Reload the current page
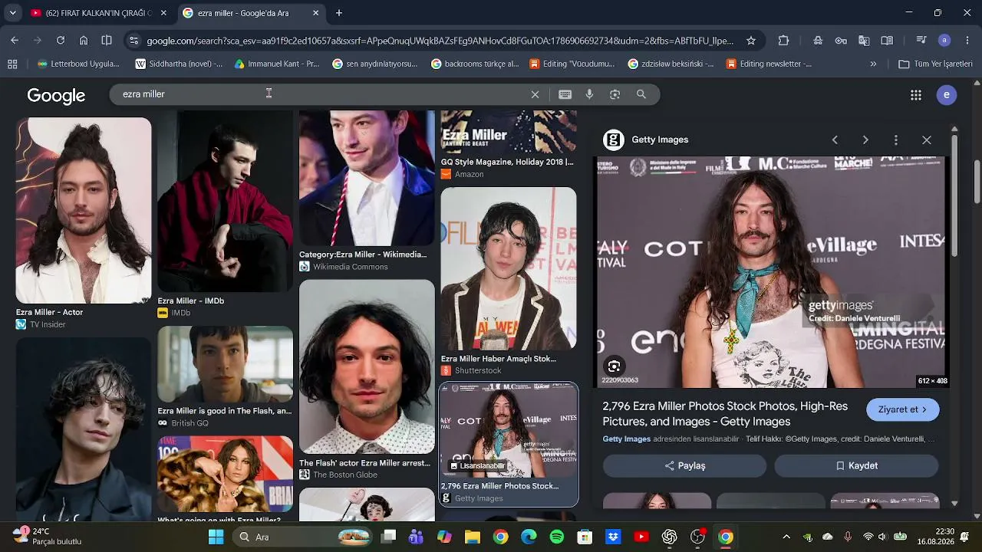The height and width of the screenshot is (552, 982). coord(61,41)
